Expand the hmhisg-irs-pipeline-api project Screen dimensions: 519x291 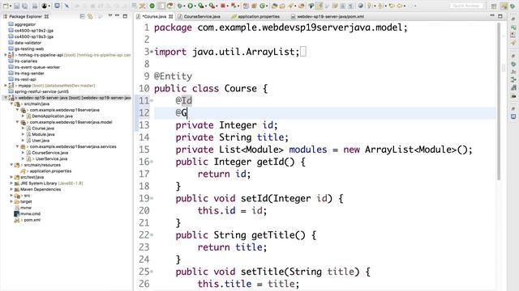point(6,55)
